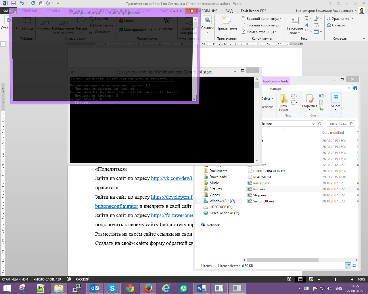The width and height of the screenshot is (368, 294).
Task: Click the ЧИСЛО СЛОВ: 139 word count
Action: coord(47,279)
